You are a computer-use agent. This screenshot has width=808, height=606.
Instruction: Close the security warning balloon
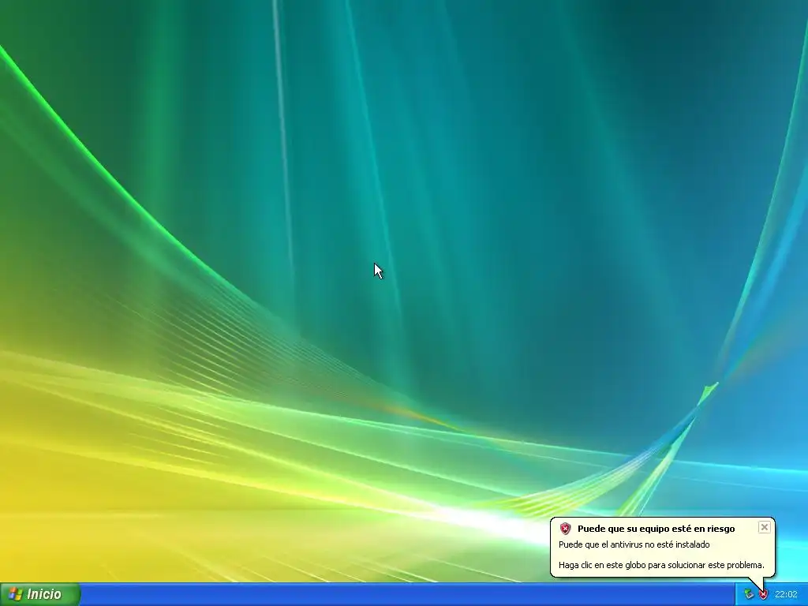click(x=764, y=527)
